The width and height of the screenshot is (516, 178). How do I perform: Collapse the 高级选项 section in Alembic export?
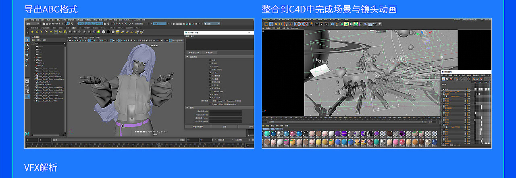click(187, 57)
